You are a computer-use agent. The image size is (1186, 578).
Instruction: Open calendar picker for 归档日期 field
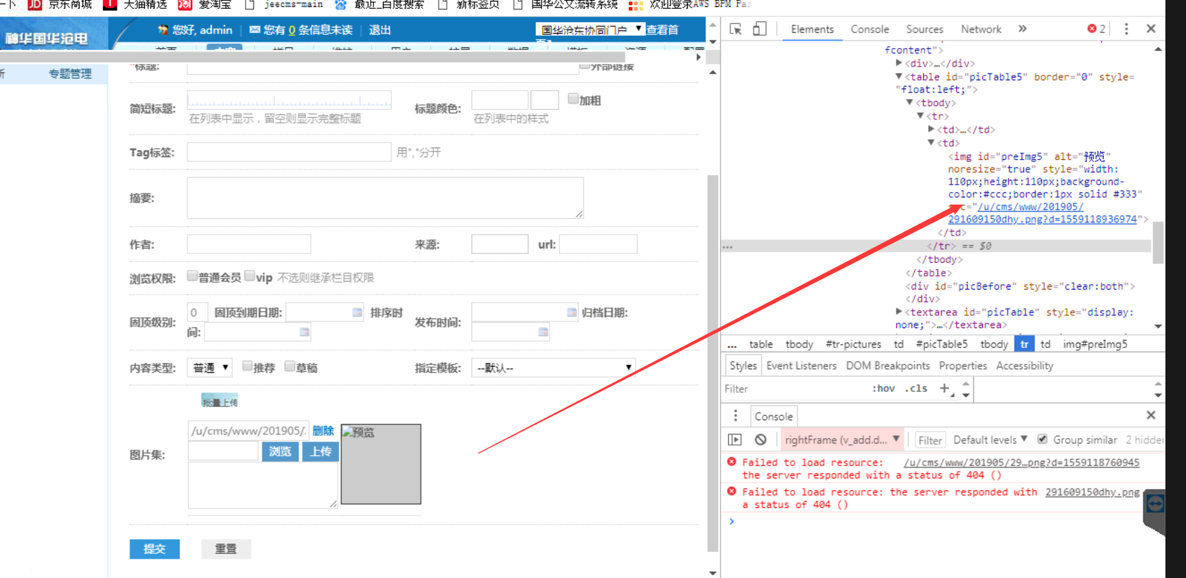543,332
